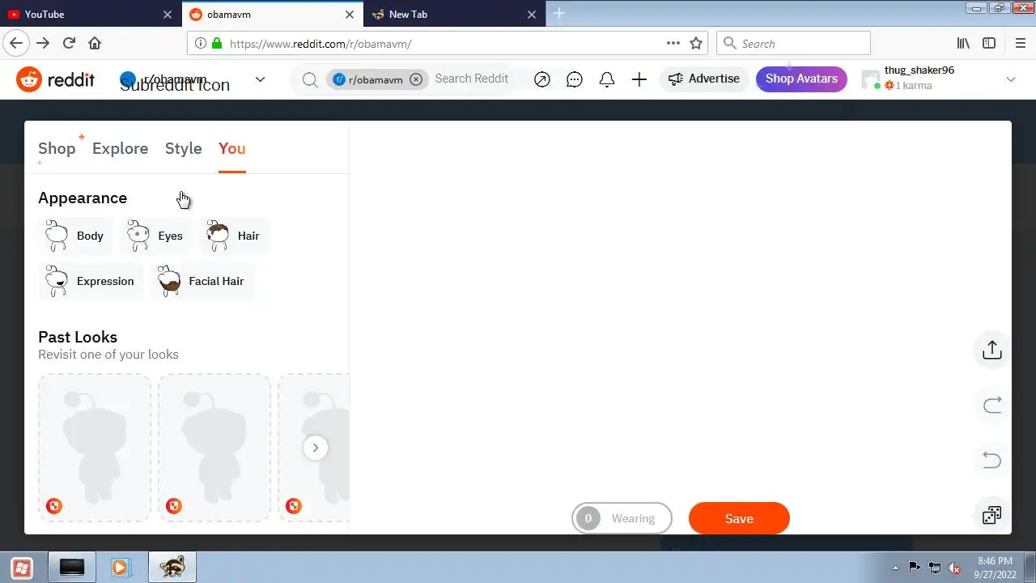Viewport: 1036px width, 583px height.
Task: Toggle the Firefox sidebar icon
Action: [x=989, y=44]
